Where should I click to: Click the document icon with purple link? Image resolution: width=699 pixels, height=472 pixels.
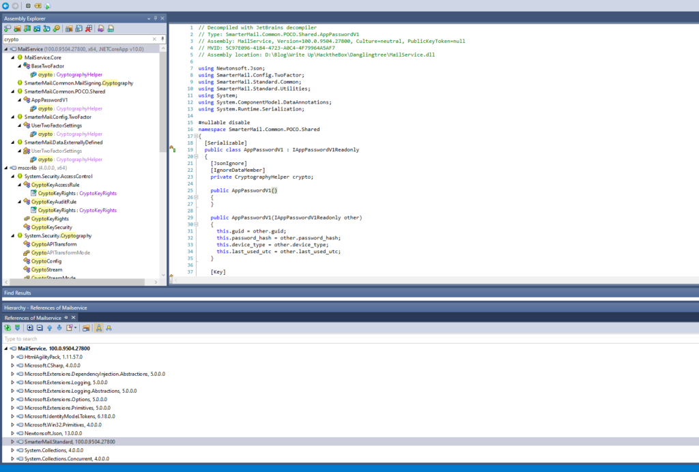pos(101,29)
